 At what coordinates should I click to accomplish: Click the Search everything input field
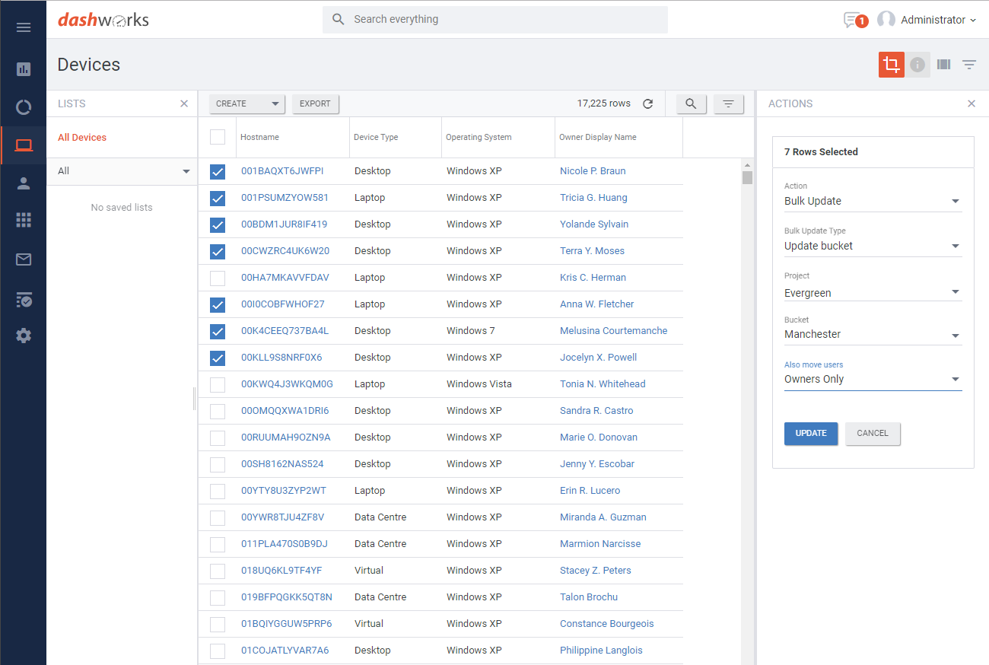tap(495, 20)
